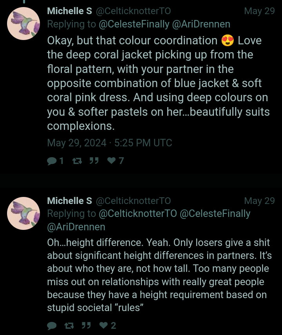Open hummingbird avatar on second tweet
The image size is (282, 335).
coord(23,213)
